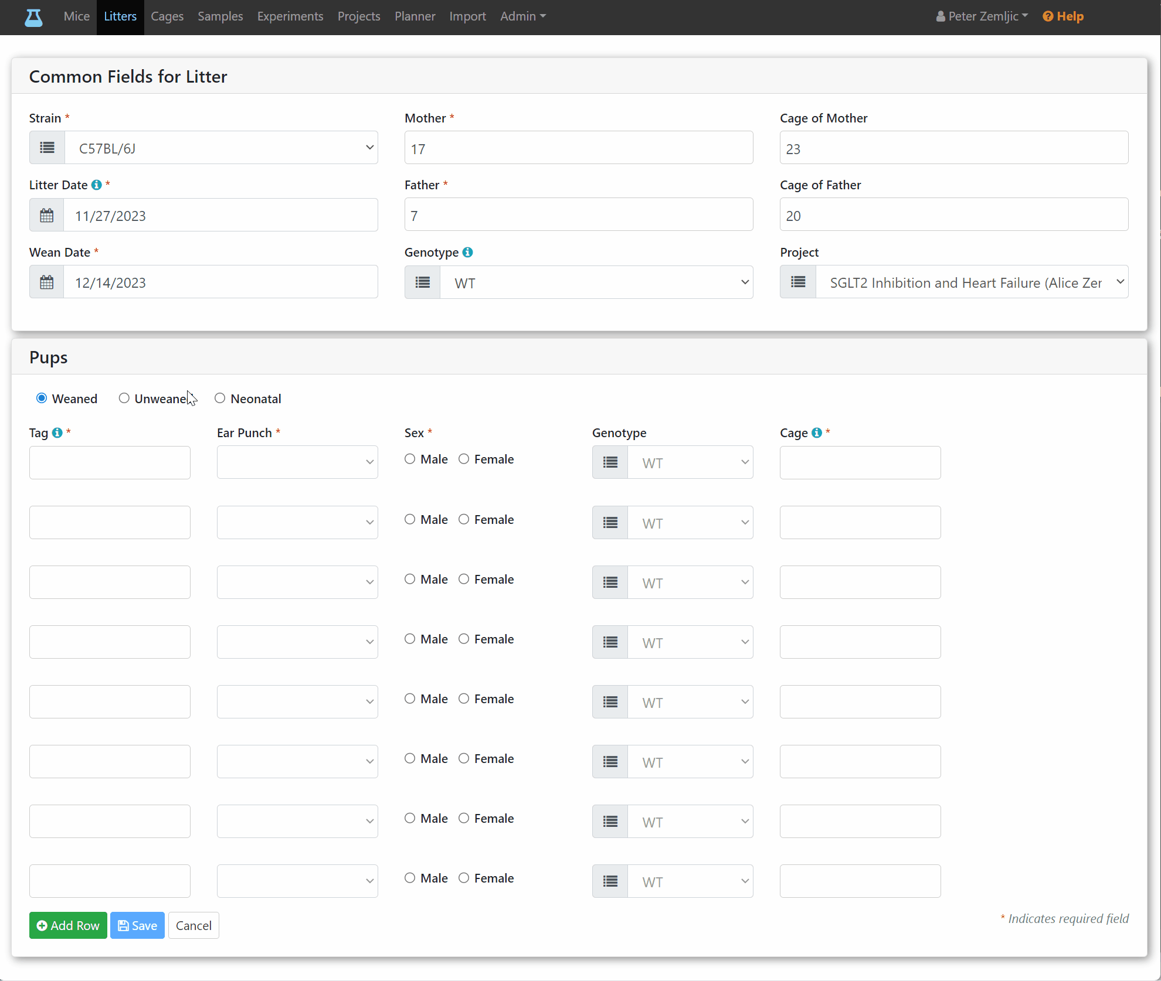
Task: Click the Cancel button
Action: [193, 926]
